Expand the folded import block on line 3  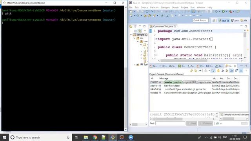tap(156, 39)
